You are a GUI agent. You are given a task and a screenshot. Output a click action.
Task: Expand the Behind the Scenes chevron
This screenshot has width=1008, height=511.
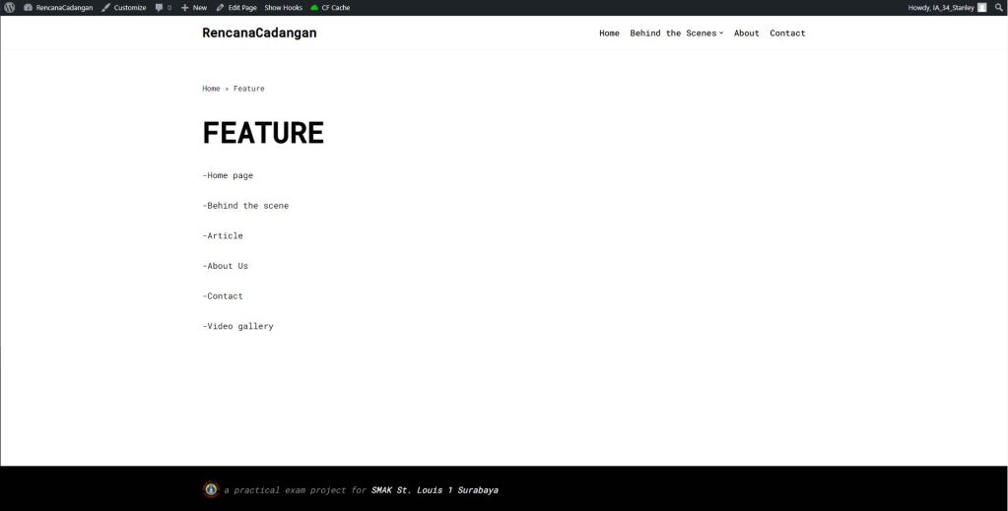(x=721, y=33)
